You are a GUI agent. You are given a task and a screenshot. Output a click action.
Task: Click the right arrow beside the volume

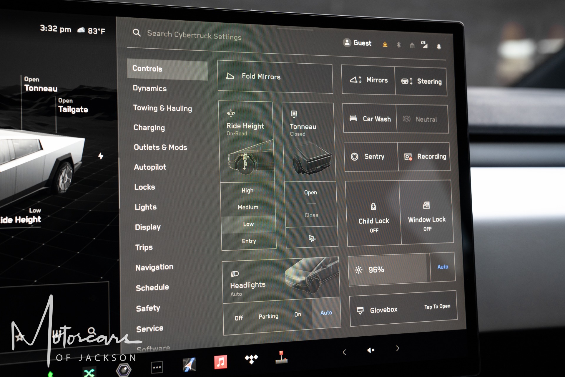pos(398,348)
